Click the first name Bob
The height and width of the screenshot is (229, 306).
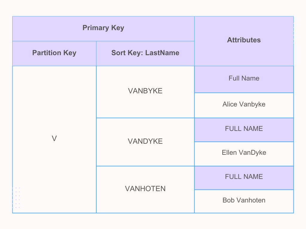(x=228, y=200)
